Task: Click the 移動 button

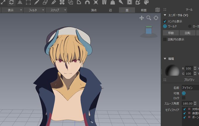Action: click(171, 33)
